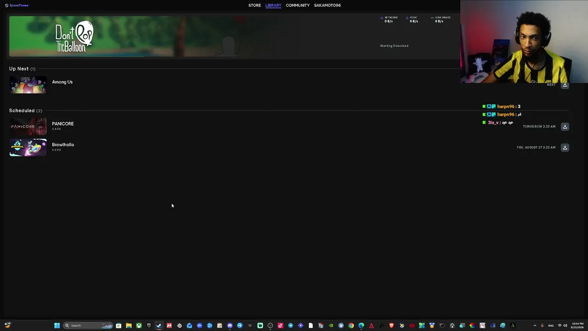
Task: Switch the ENG input language indicator
Action: 551,325
